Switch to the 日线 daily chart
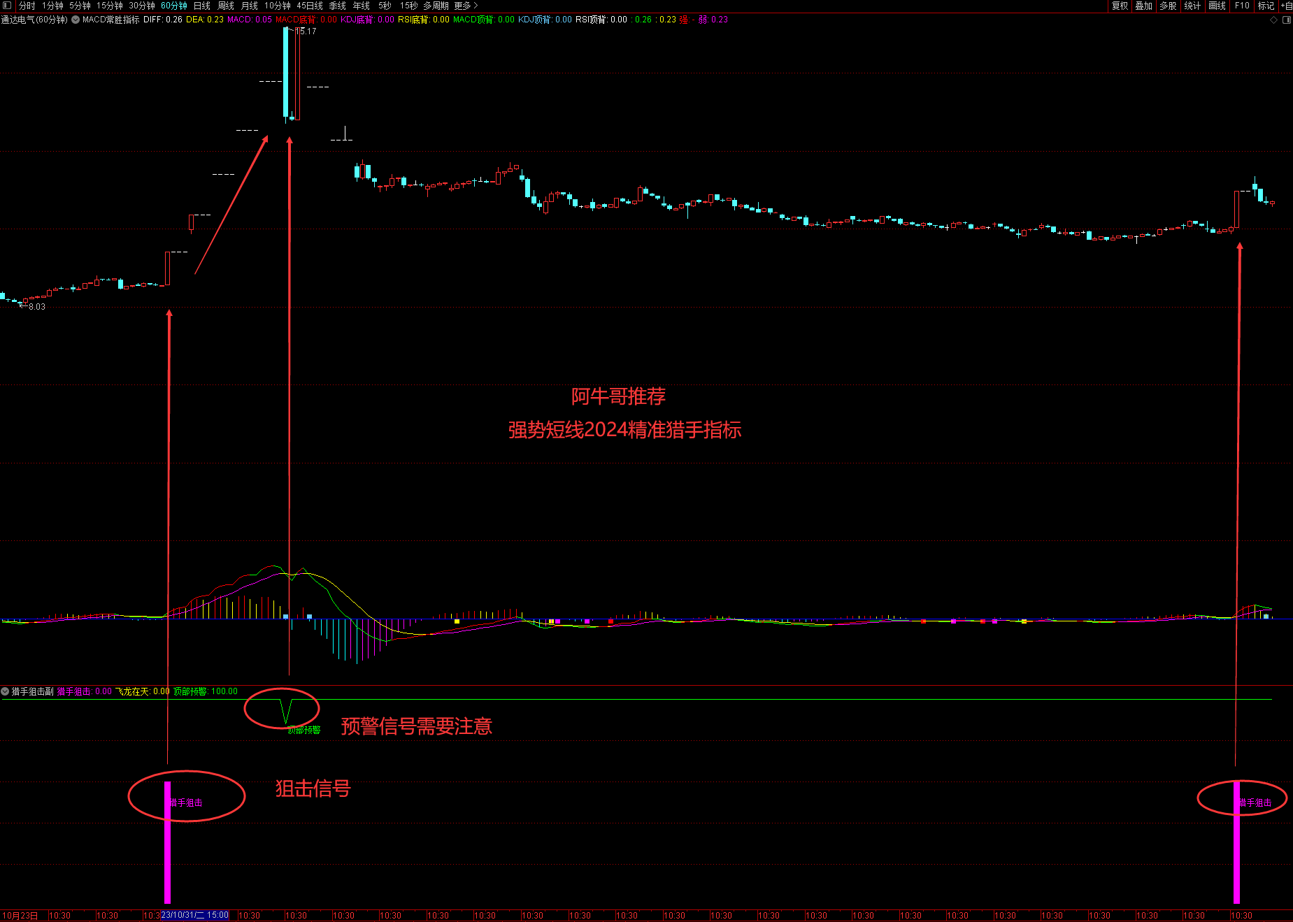The height and width of the screenshot is (922, 1293). point(202,6)
